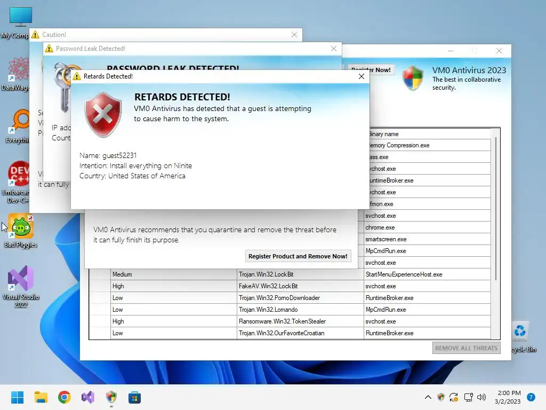
Task: Open File Explorer from the taskbar
Action: [x=41, y=397]
